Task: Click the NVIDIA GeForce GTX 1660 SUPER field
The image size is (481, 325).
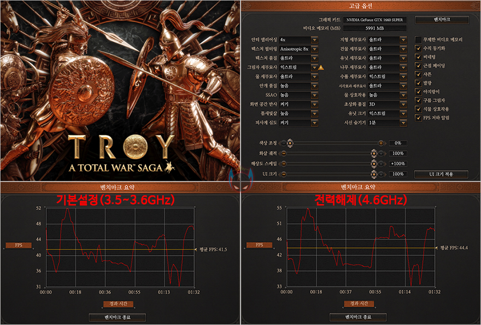Action: pyautogui.click(x=374, y=20)
